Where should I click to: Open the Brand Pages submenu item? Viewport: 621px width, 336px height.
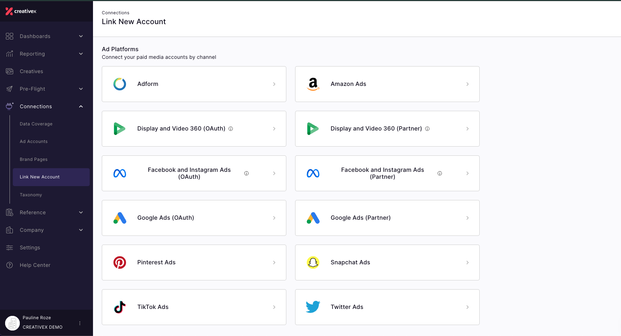[34, 159]
